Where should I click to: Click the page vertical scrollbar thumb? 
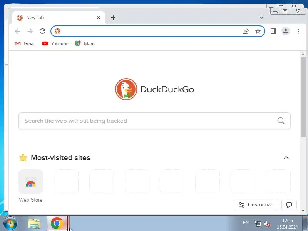[x=303, y=97]
